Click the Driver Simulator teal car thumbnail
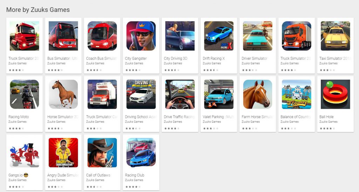The width and height of the screenshot is (359, 192). click(258, 36)
